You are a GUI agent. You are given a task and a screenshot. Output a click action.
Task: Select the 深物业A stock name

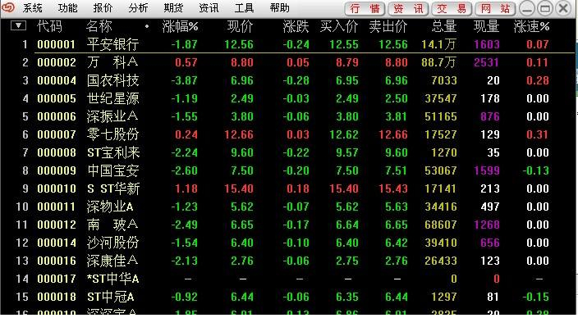coord(110,207)
